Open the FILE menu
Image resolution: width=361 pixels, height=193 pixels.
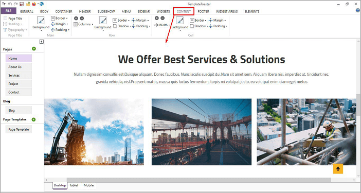[x=9, y=11]
